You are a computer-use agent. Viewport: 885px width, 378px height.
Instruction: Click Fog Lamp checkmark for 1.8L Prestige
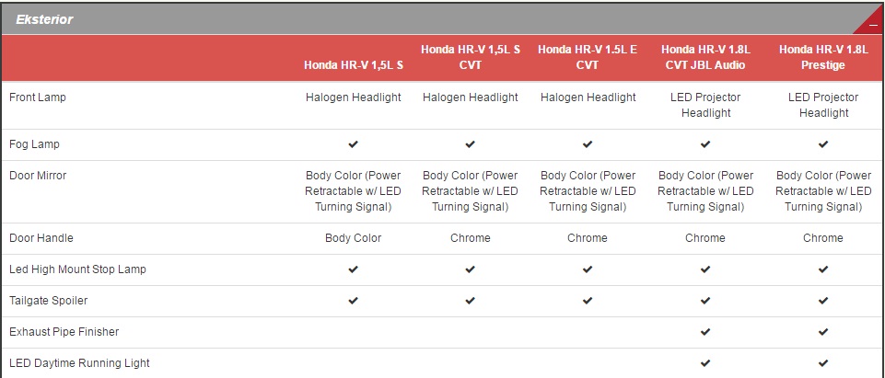823,144
